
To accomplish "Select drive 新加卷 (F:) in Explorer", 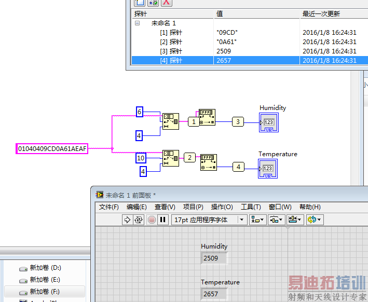I will 45,292.
